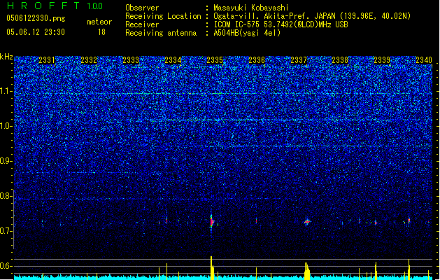The width and height of the screenshot is (440, 280).
Task: Click the strong meteor echo at 2335
Action: click(212, 222)
